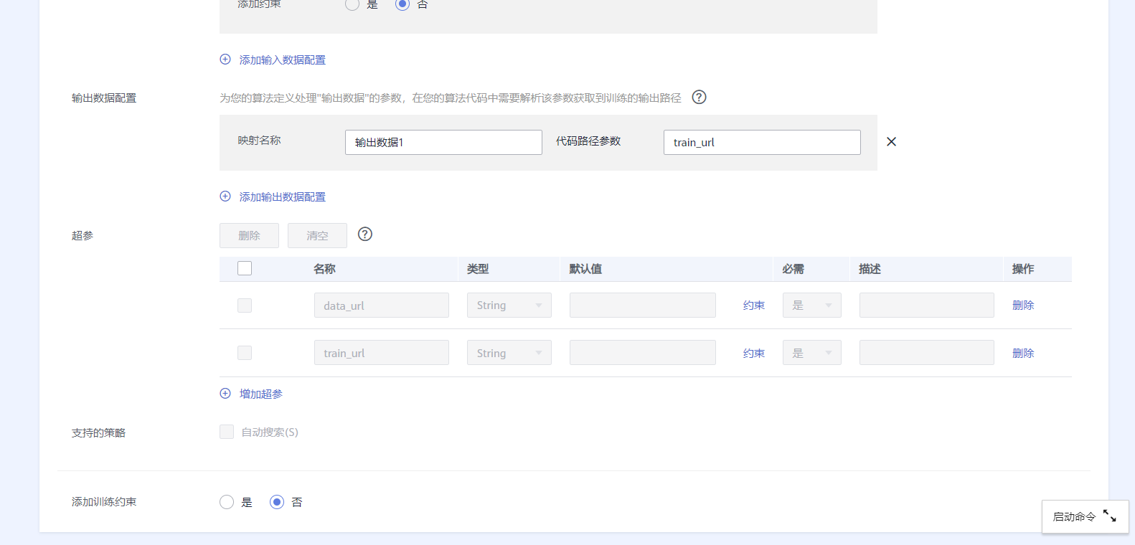Click the 超参 section label
This screenshot has height=545, width=1135.
83,236
